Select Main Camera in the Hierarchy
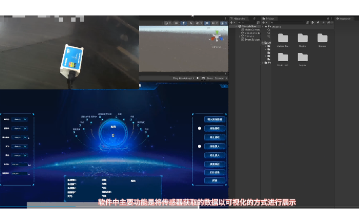This screenshot has width=359, height=224. click(x=251, y=30)
